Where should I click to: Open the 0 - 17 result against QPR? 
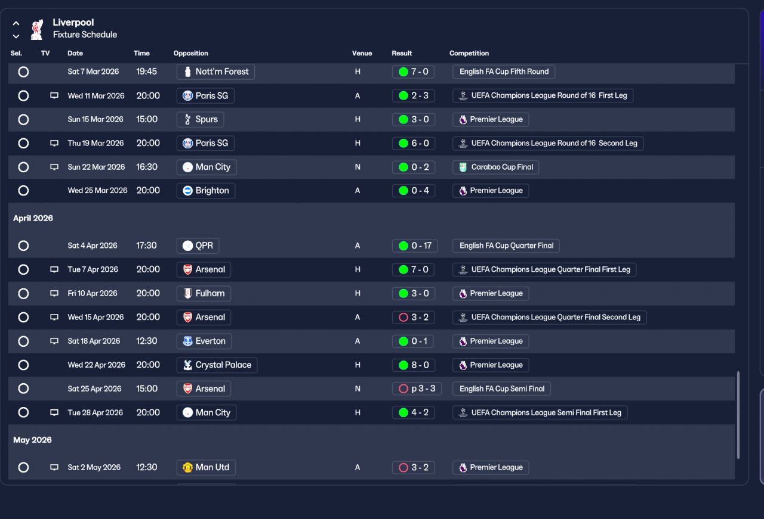(x=415, y=245)
